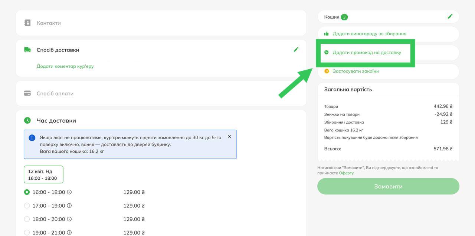Click the thumbs-up tip icon

[327, 34]
